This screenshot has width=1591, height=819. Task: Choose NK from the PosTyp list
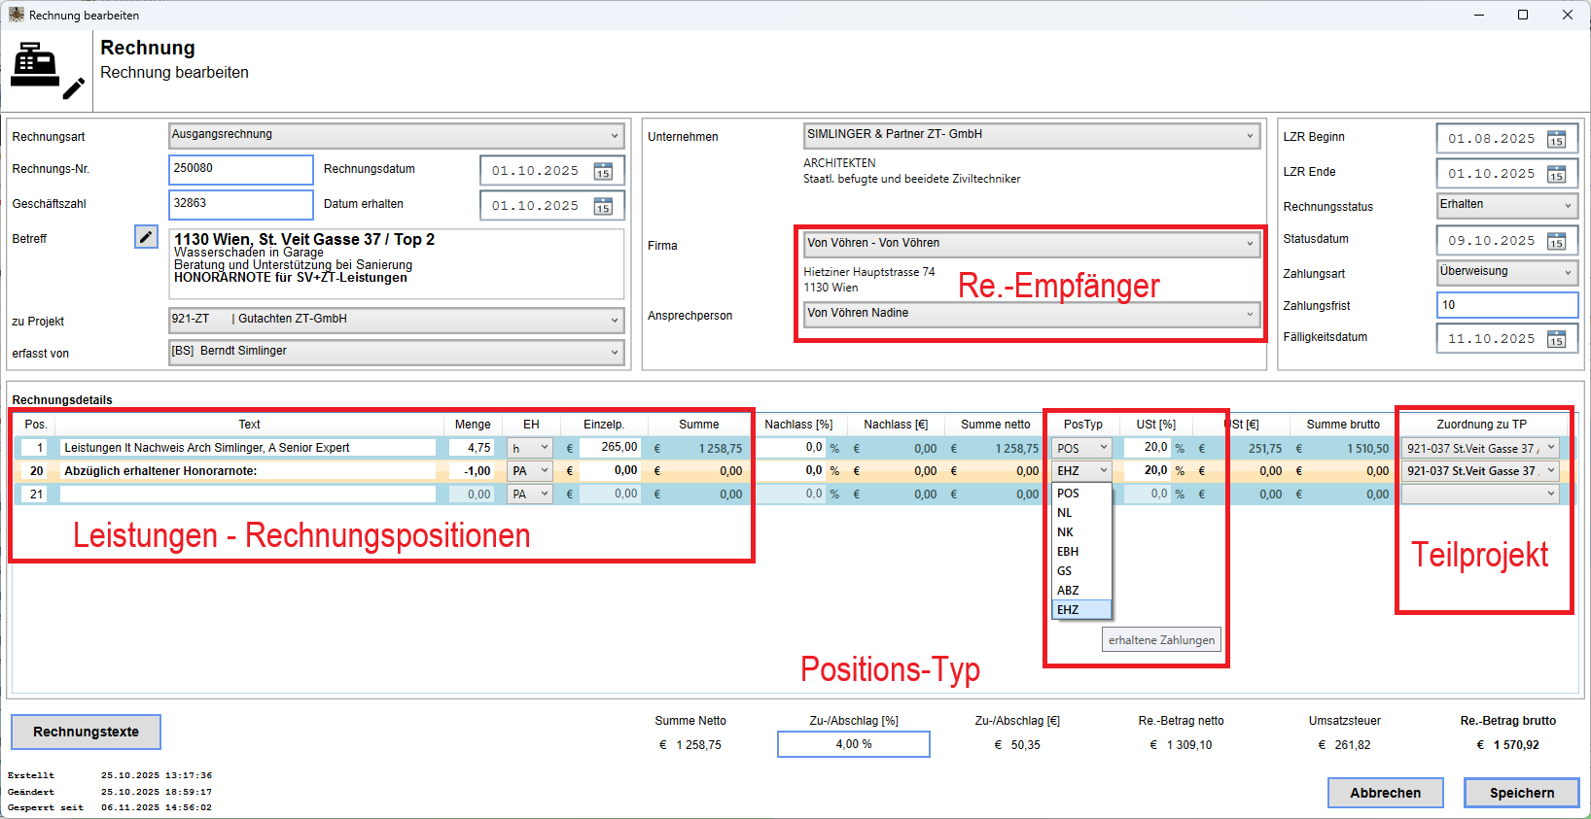[x=1066, y=532]
